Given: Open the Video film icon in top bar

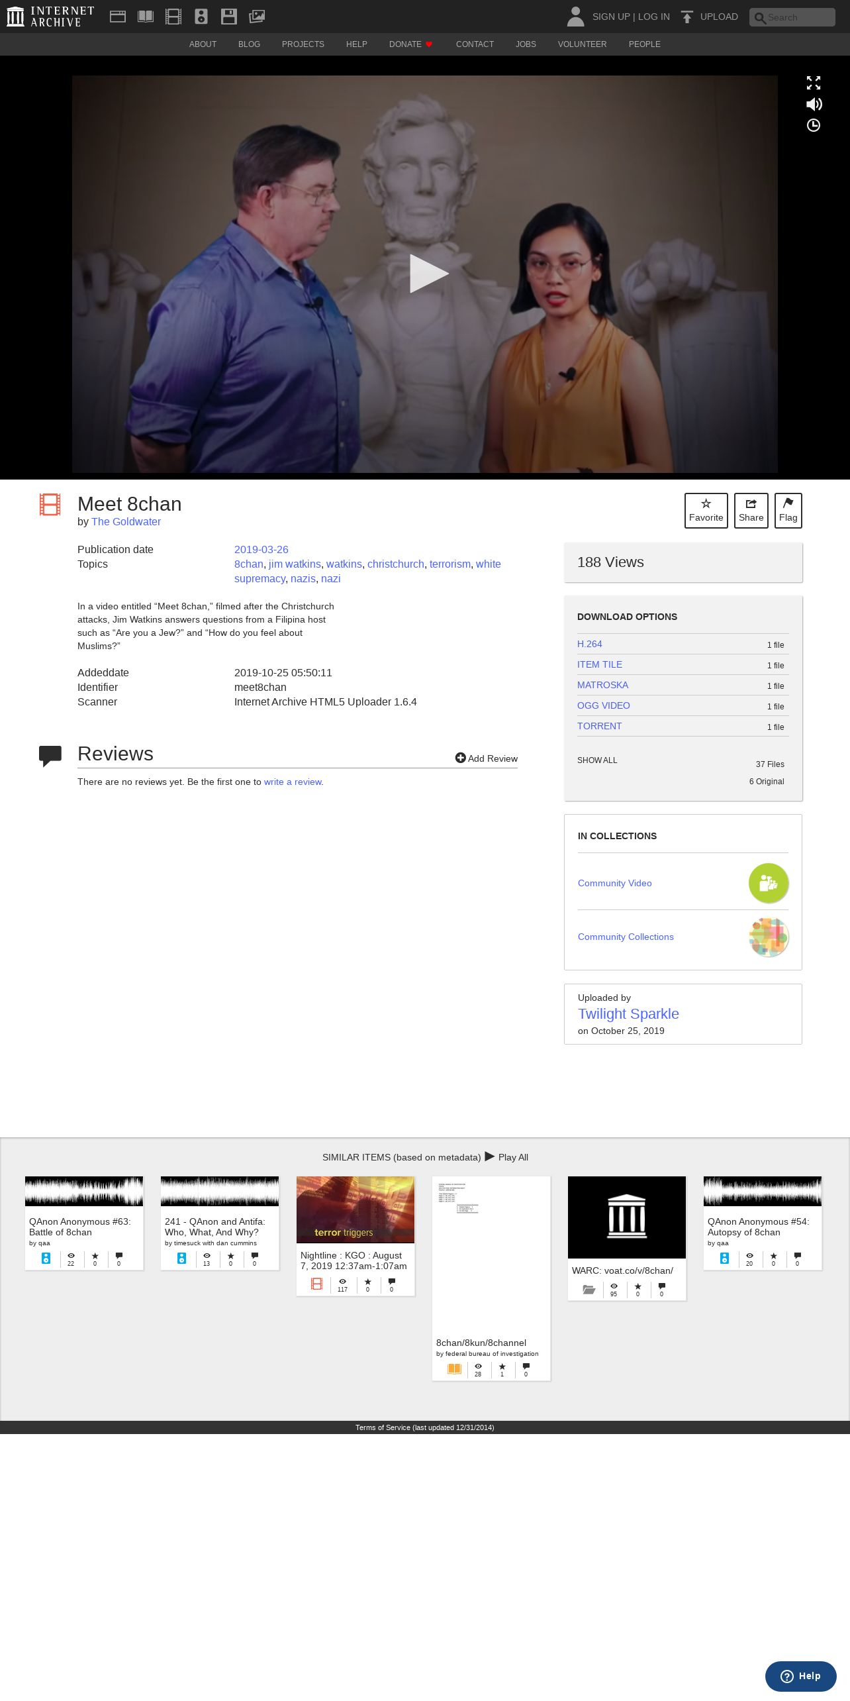Looking at the screenshot, I should [173, 17].
